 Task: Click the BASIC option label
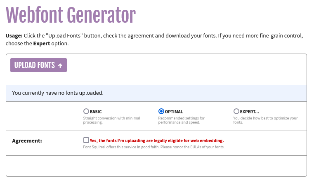click(x=96, y=112)
